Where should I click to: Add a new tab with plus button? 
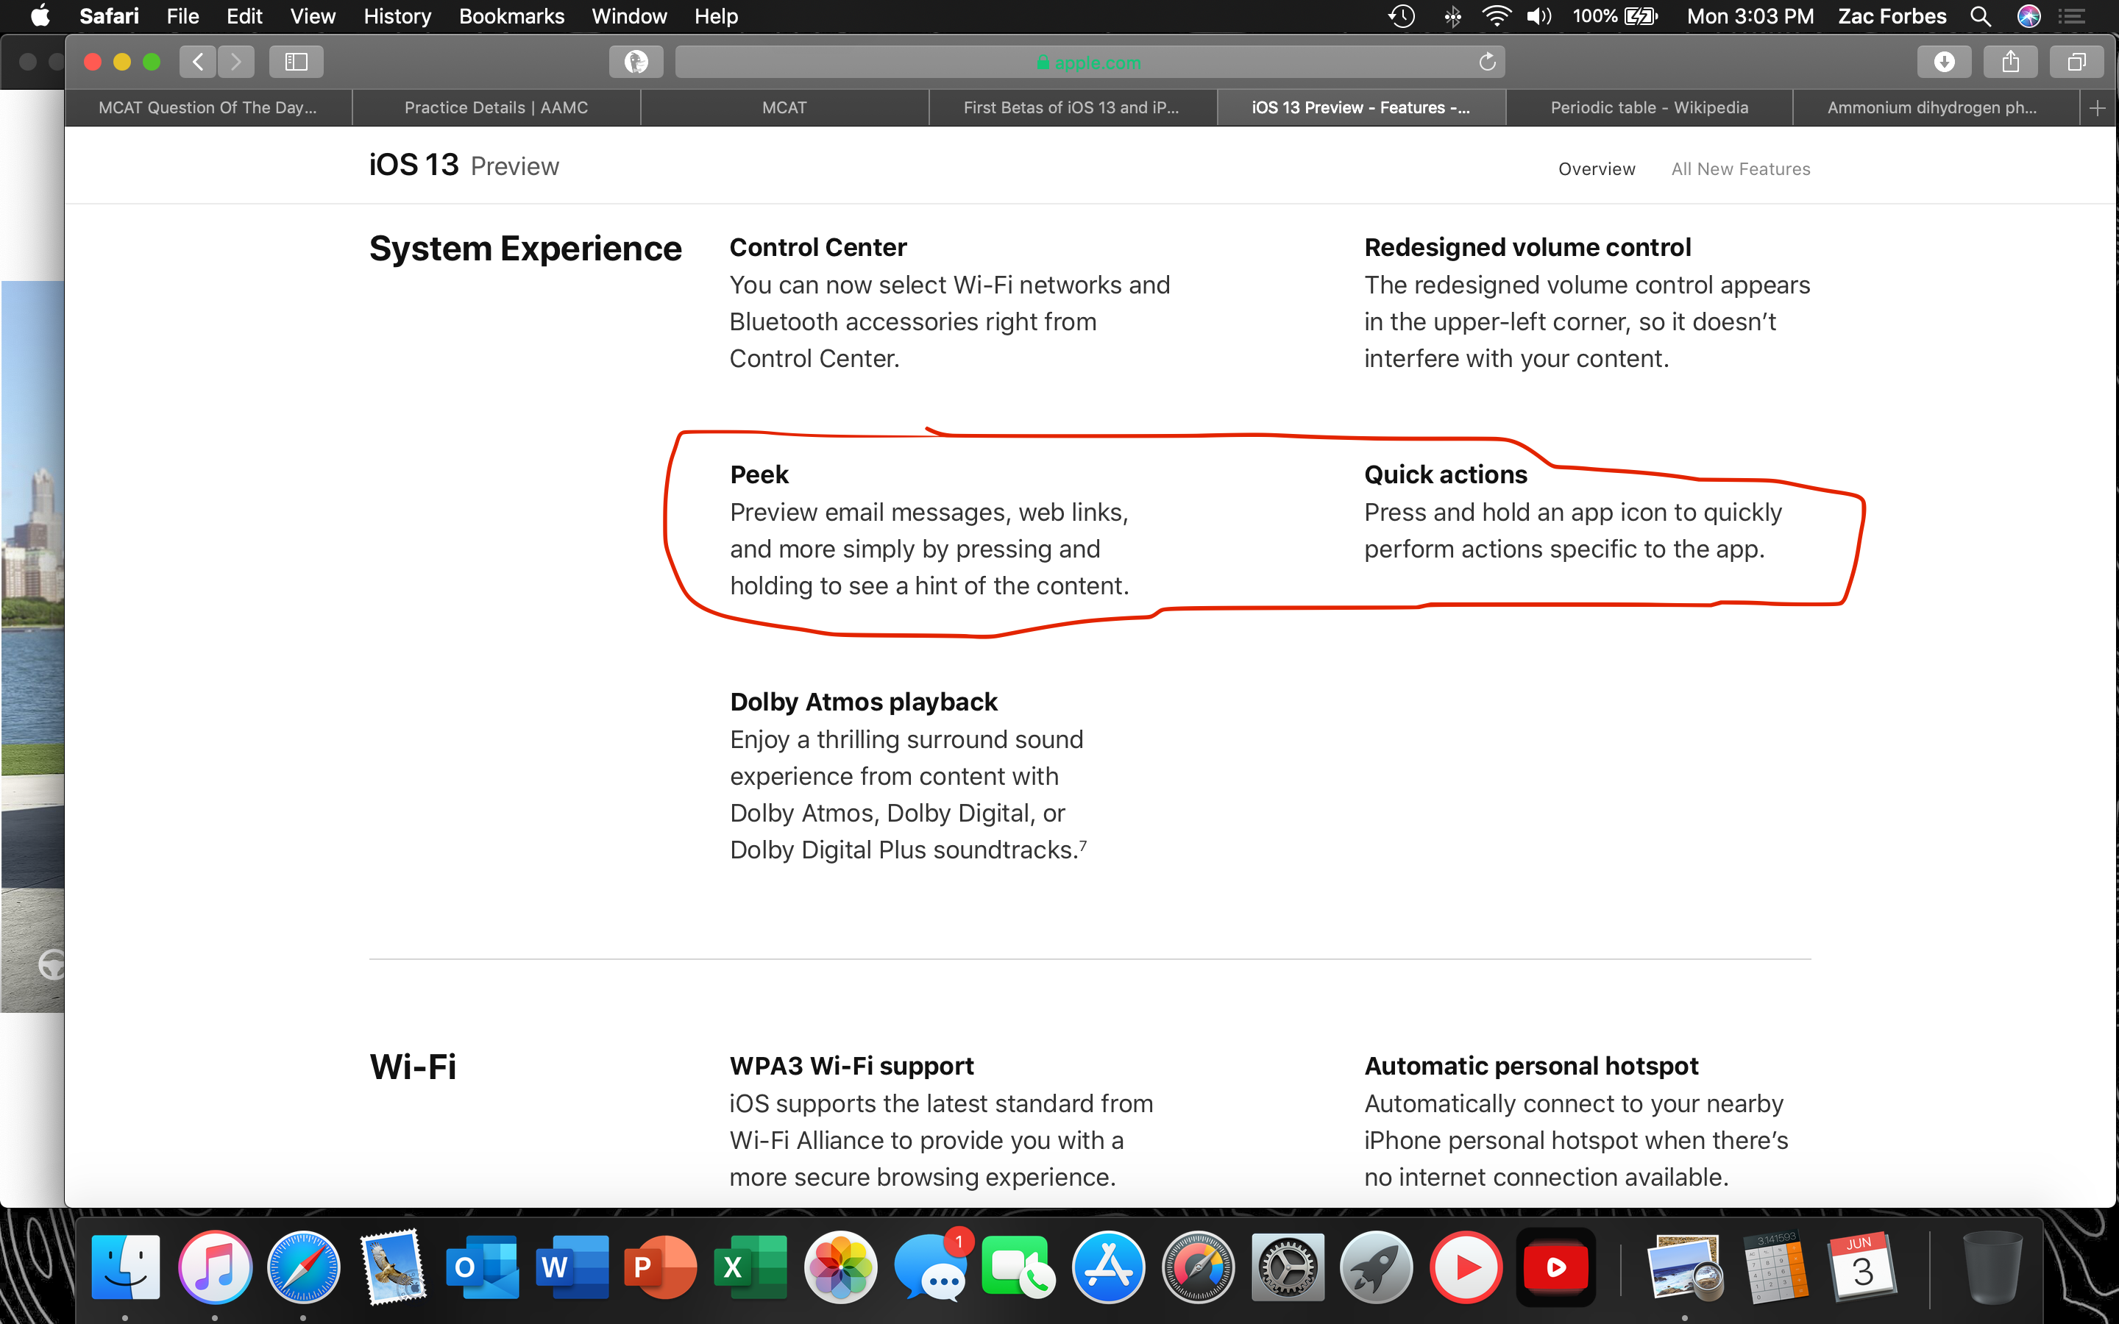2097,107
